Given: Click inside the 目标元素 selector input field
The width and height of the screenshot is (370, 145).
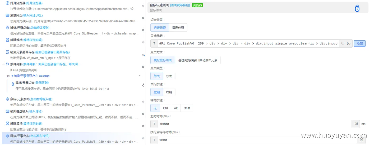Looking at the screenshot, I should pyautogui.click(x=248, y=43).
